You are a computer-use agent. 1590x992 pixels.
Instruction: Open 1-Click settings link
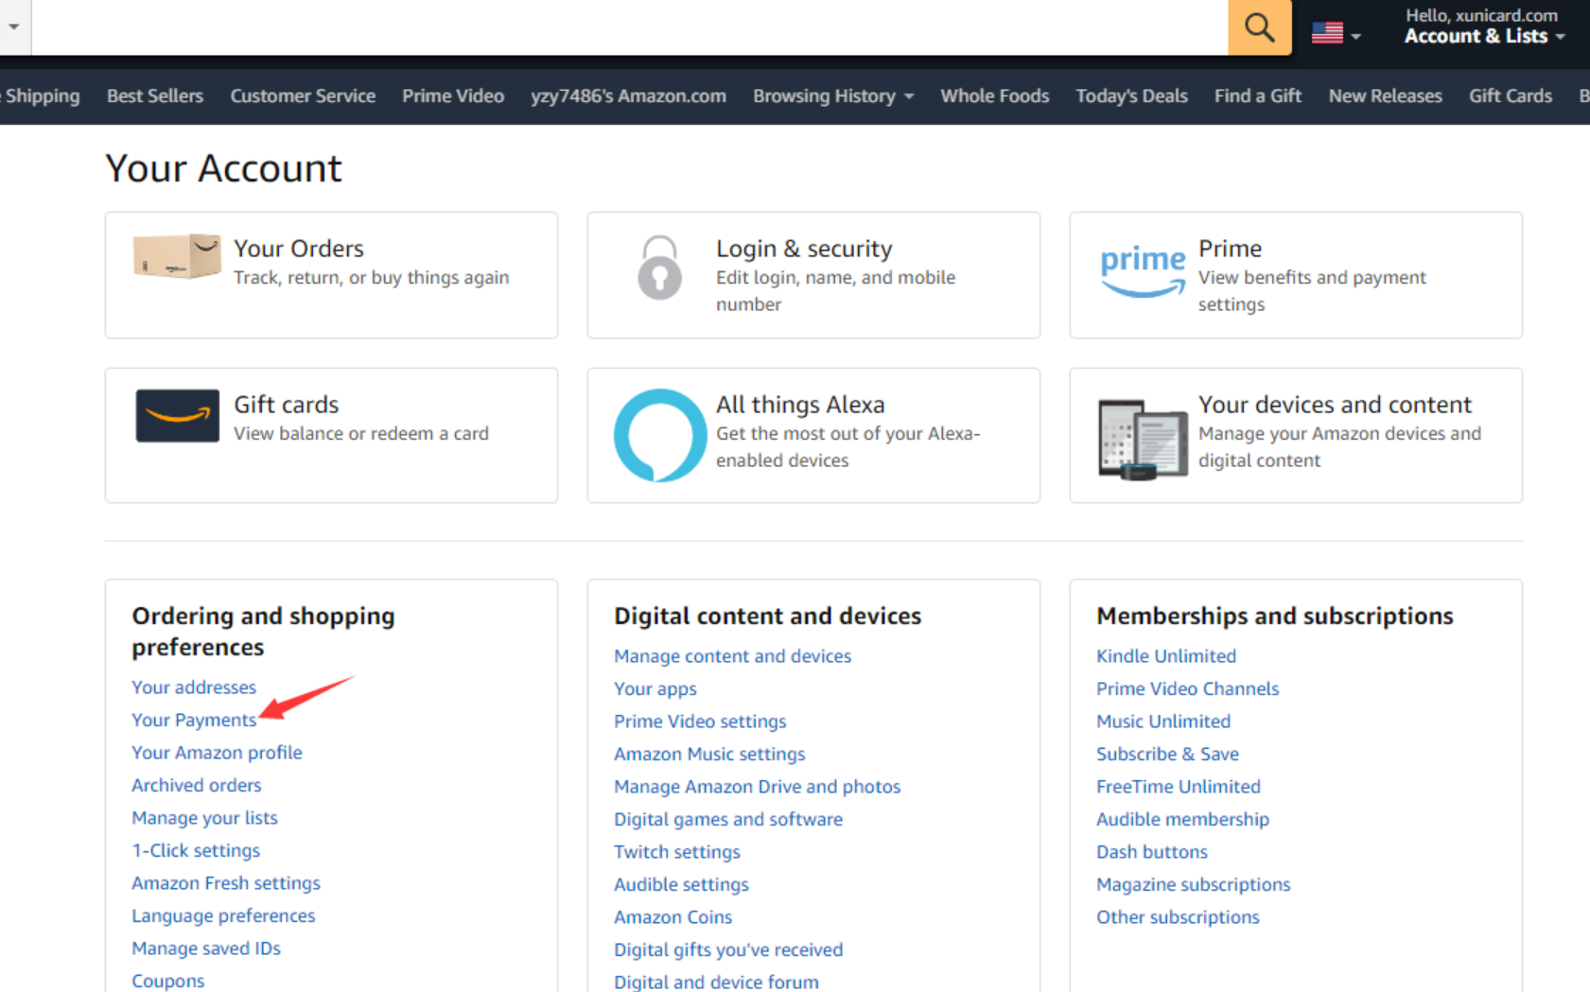click(196, 850)
